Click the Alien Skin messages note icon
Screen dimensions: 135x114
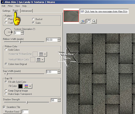point(82,11)
